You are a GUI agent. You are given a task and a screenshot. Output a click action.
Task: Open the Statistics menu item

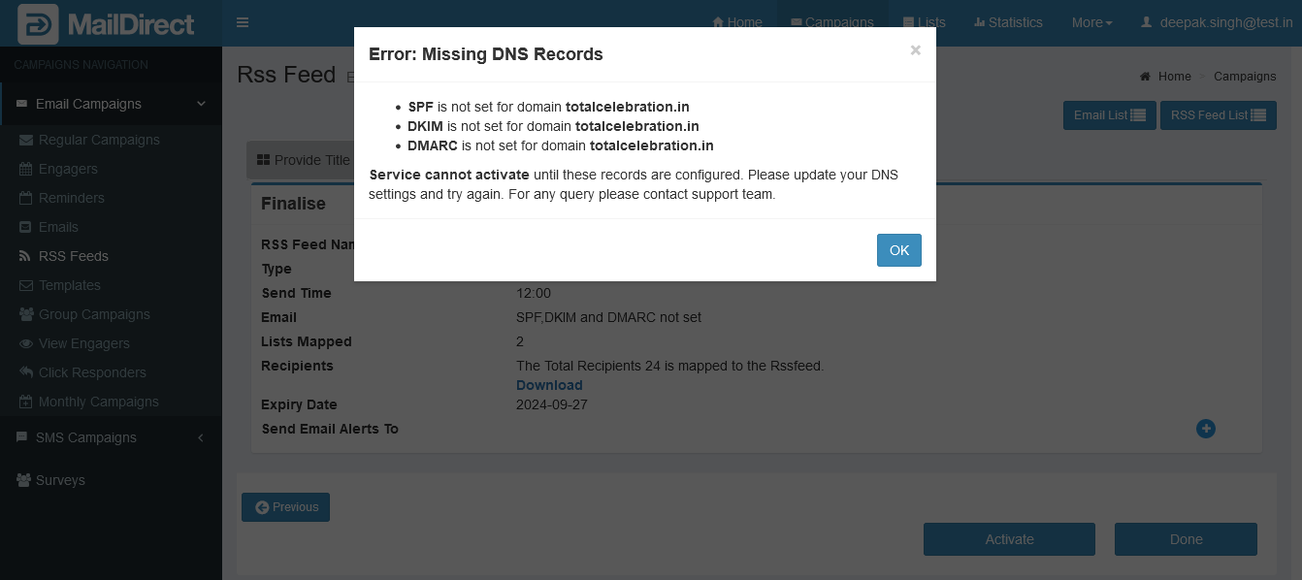1008,22
